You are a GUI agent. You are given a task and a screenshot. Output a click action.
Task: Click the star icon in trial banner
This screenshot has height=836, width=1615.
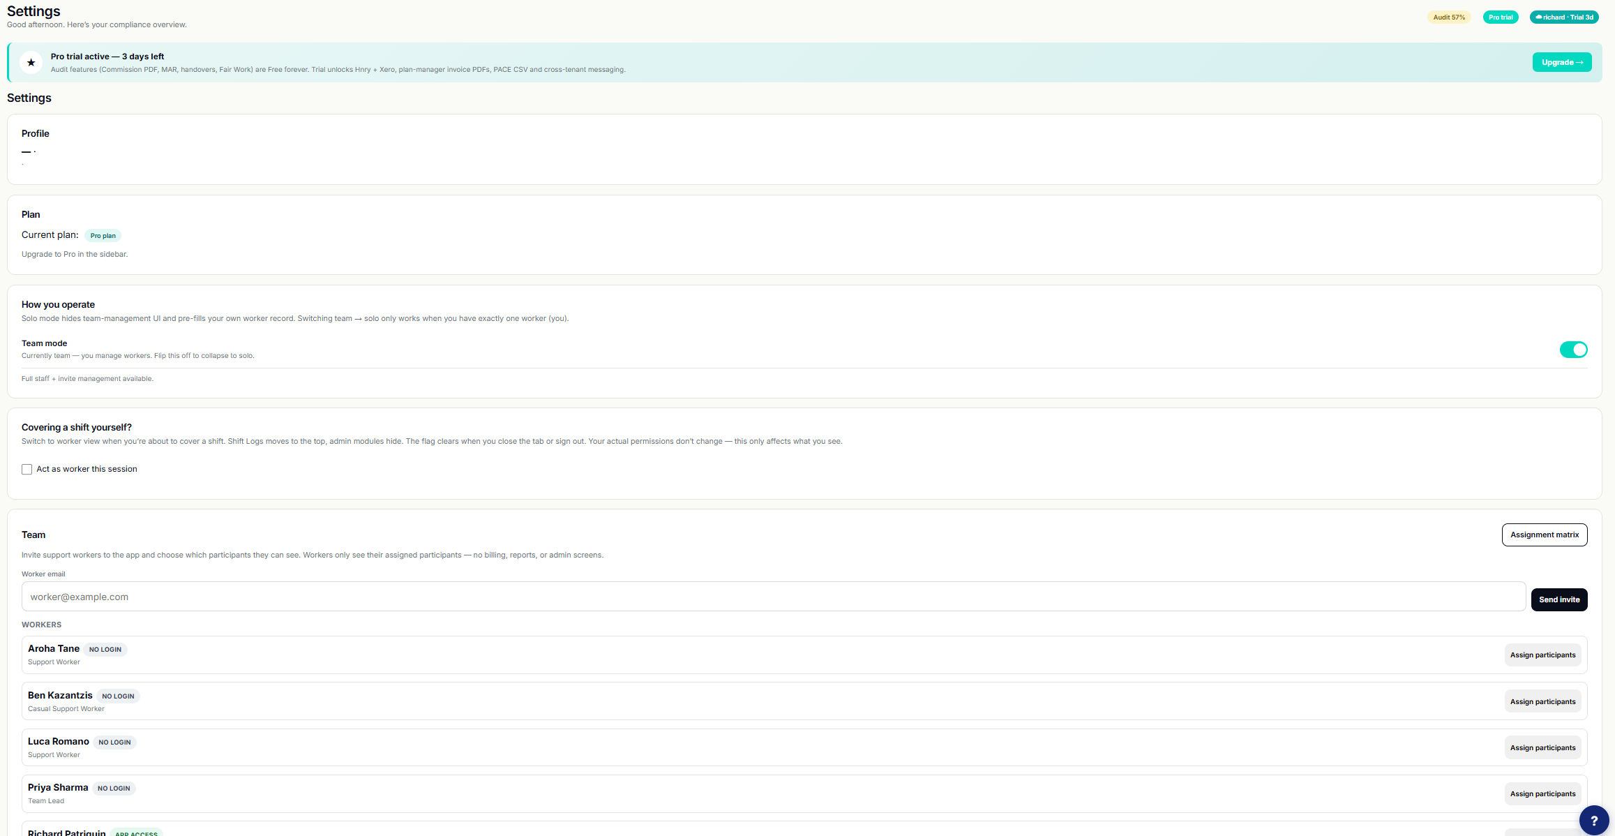tap(31, 63)
